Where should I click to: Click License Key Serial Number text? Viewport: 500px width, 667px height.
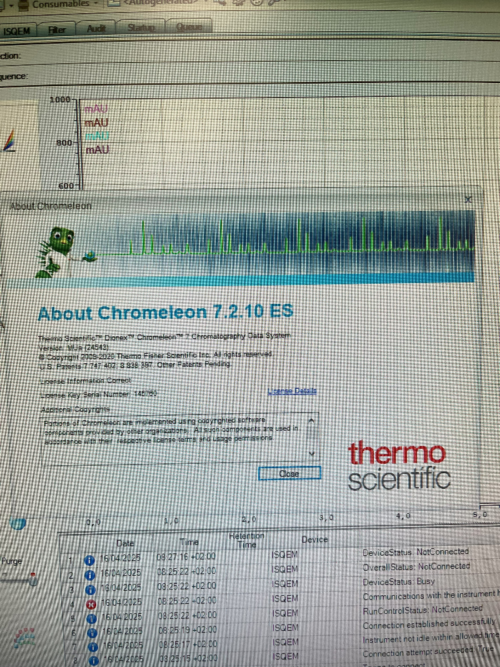[x=99, y=394]
